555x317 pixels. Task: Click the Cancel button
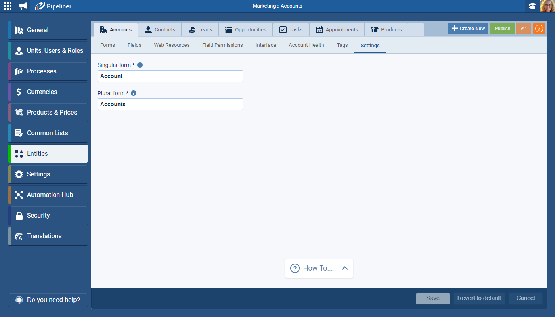[525, 298]
